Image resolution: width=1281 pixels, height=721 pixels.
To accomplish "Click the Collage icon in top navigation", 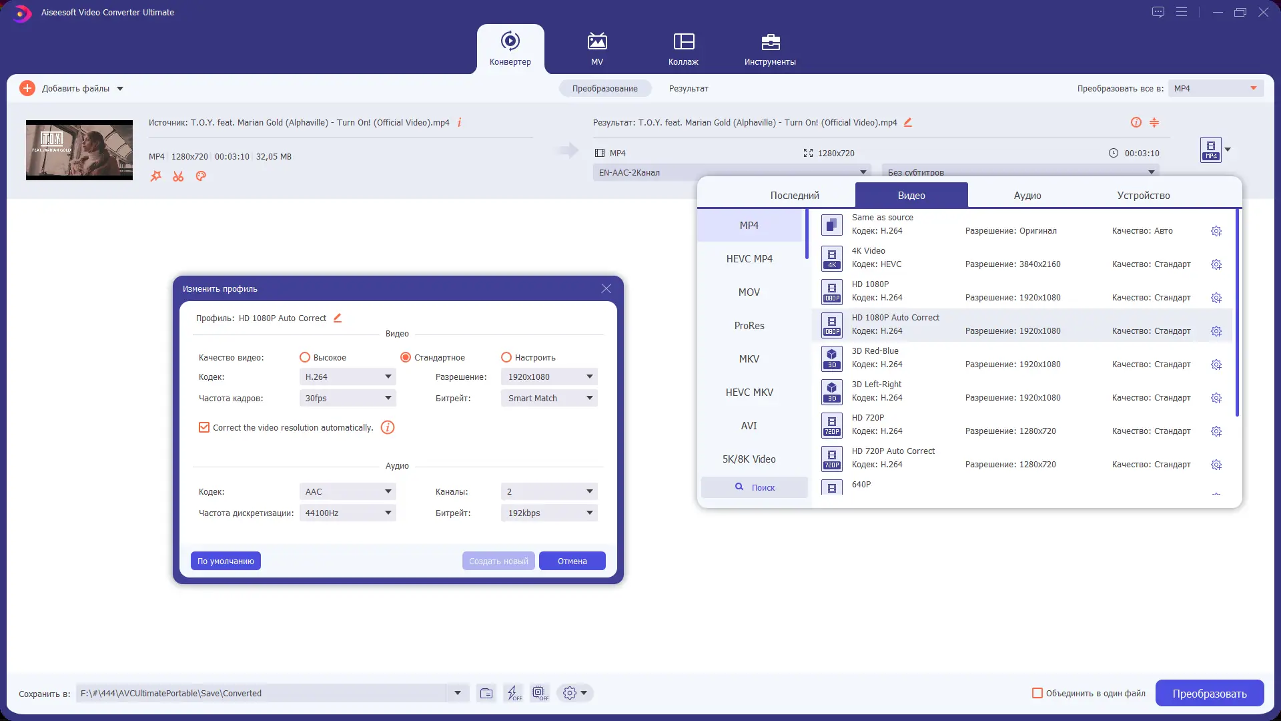I will [683, 41].
